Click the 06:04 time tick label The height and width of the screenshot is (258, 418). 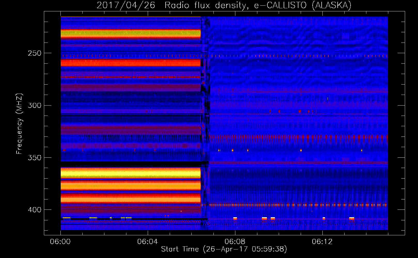point(148,242)
